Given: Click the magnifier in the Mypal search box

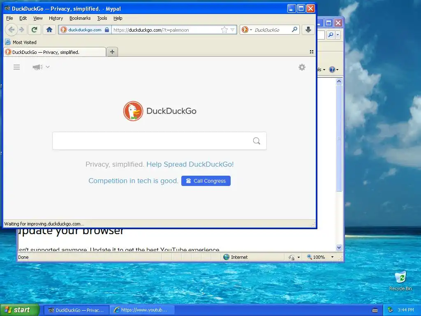Looking at the screenshot, I should (294, 30).
